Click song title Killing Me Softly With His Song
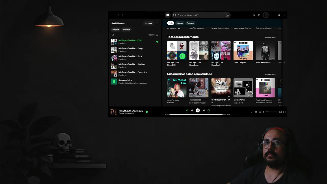The image size is (327, 184). click(x=131, y=111)
